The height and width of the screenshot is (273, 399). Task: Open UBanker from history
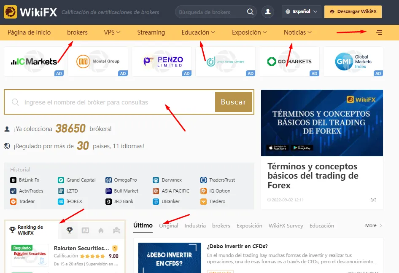click(x=166, y=201)
